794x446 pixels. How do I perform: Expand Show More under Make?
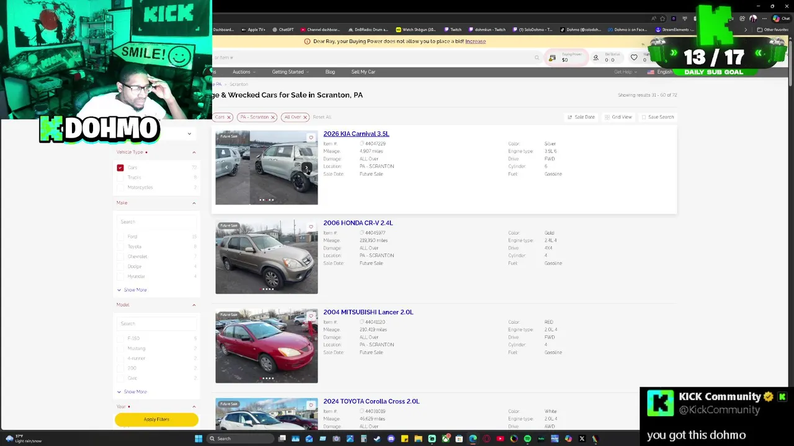[x=132, y=290]
